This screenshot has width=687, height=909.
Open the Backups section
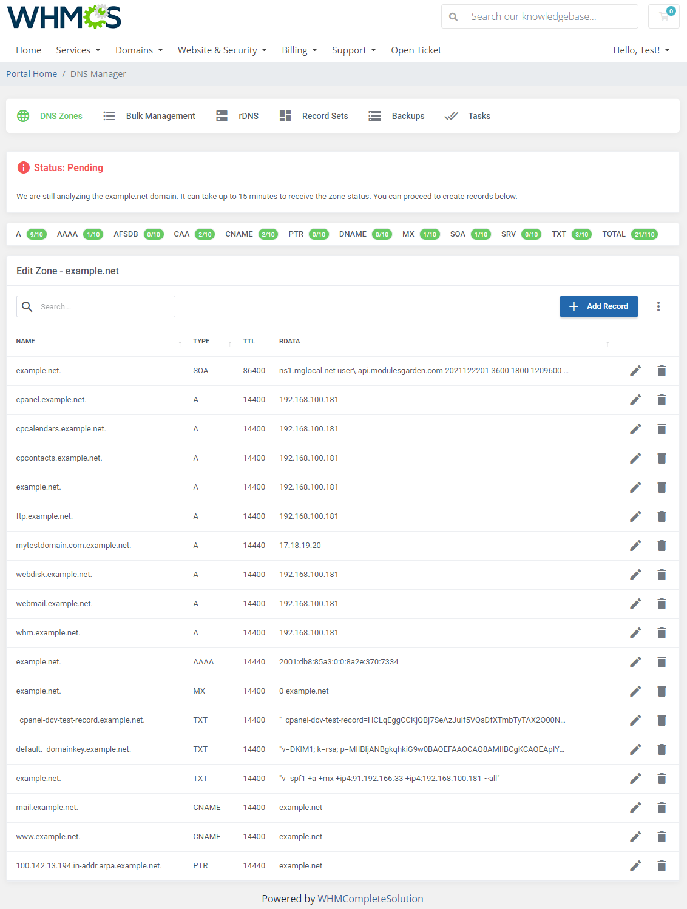408,116
